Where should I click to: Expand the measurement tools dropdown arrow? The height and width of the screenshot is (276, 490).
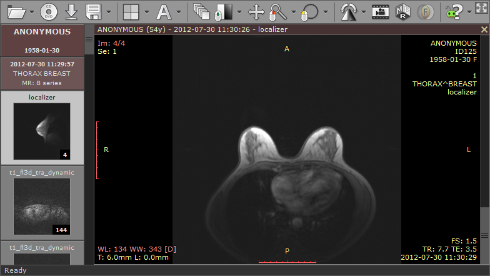click(326, 13)
